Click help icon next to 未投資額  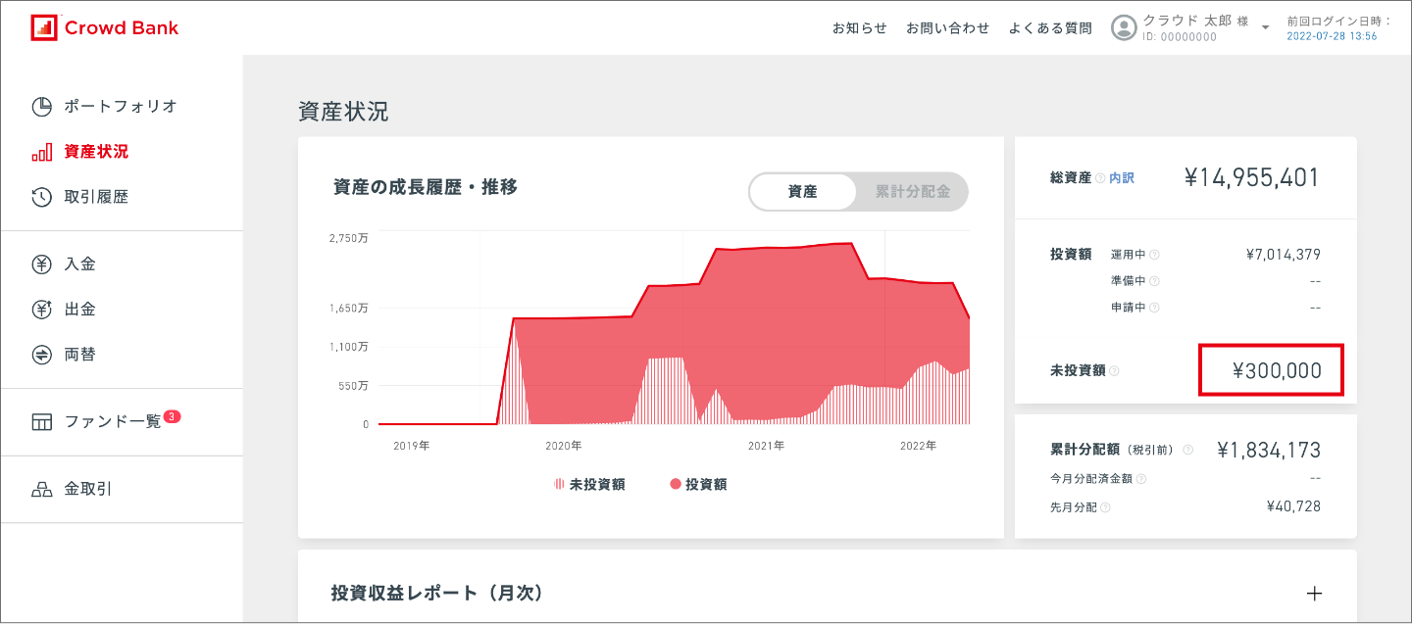coord(1114,371)
